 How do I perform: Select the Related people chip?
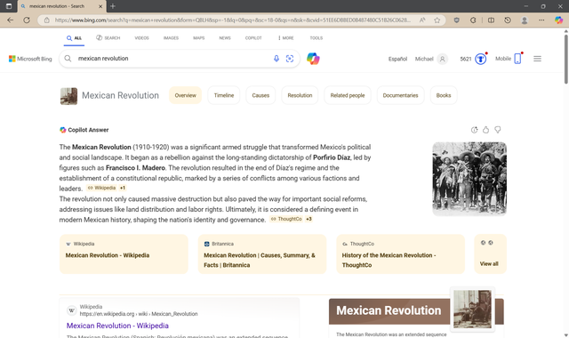click(x=348, y=95)
